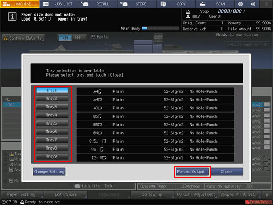273x205 pixels.
Task: Open the Both Sides menu
Action: pyautogui.click(x=65, y=194)
